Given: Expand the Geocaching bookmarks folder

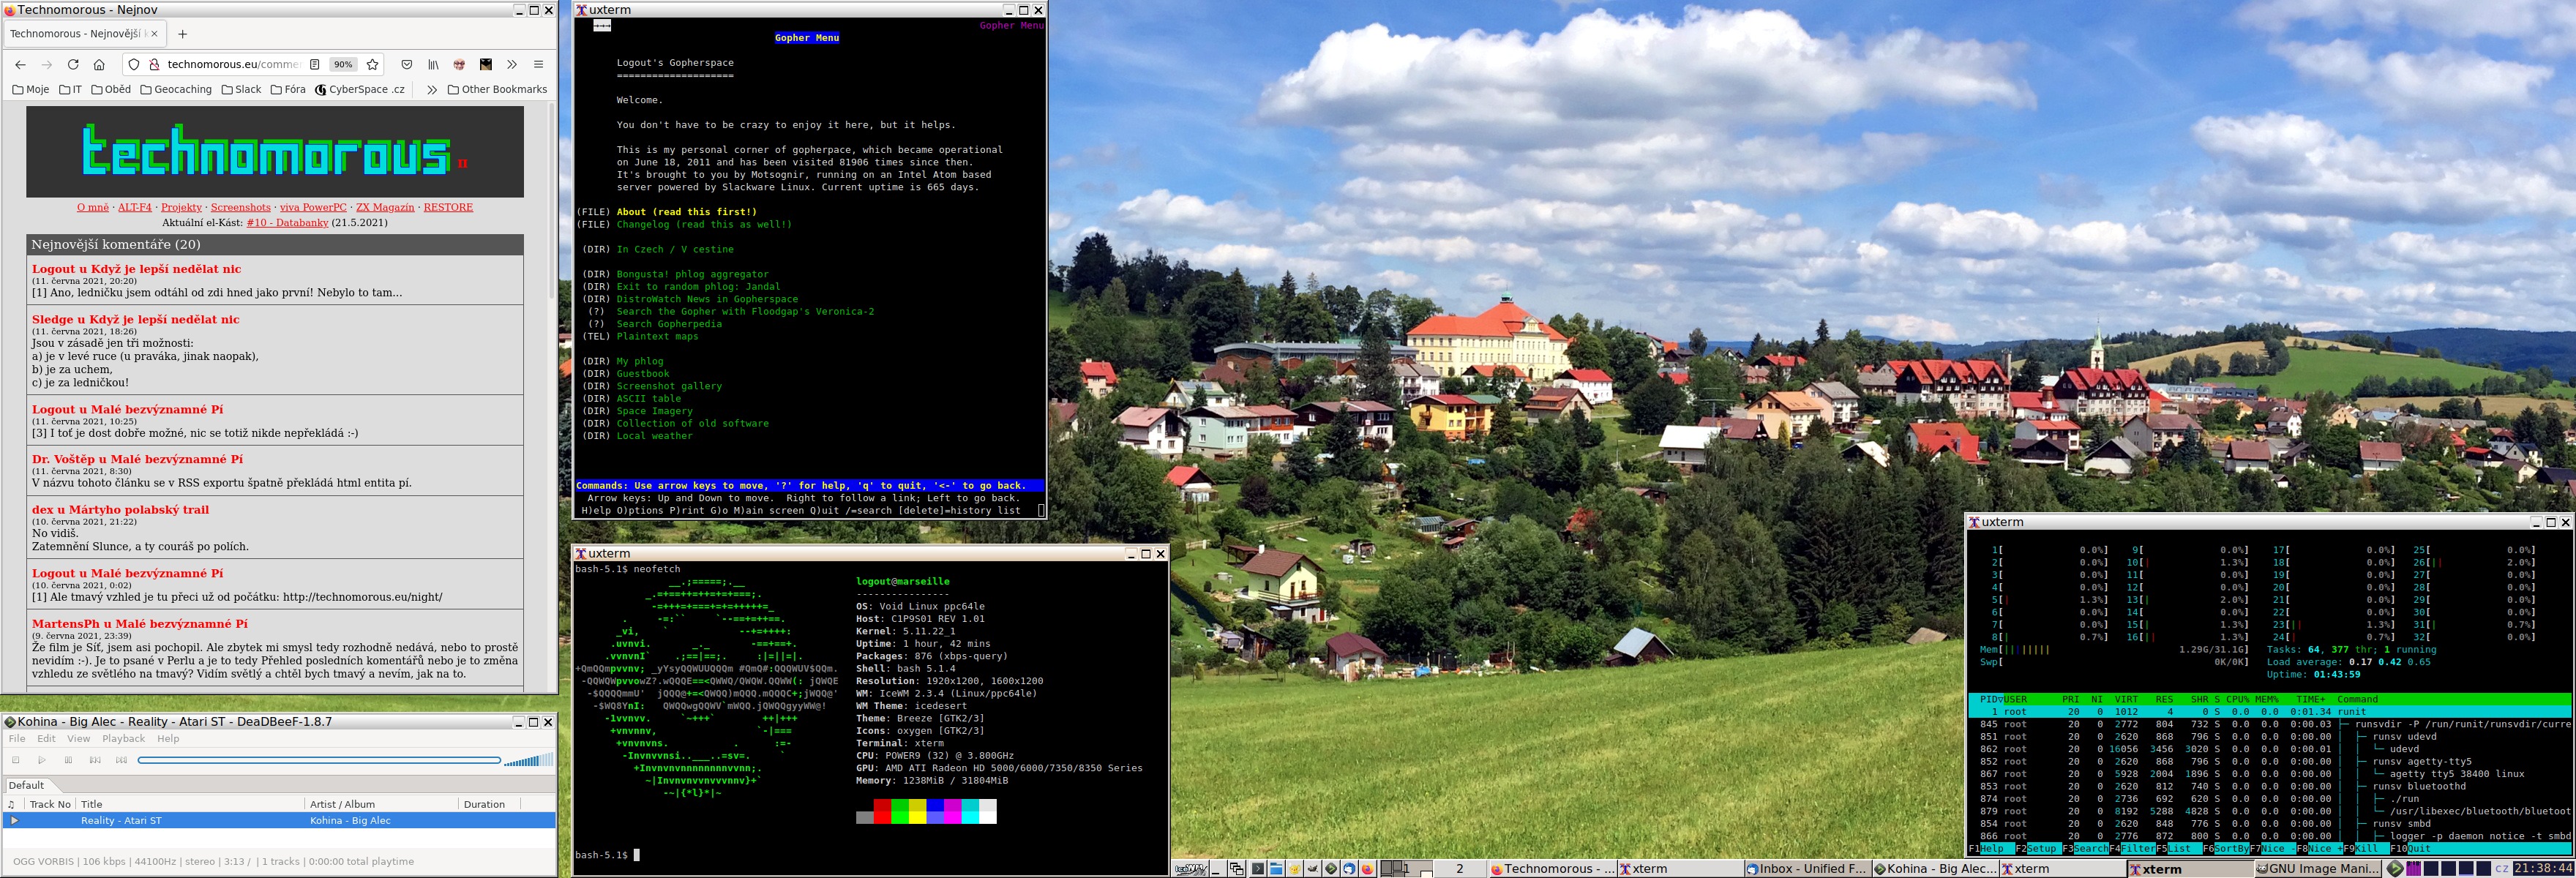Looking at the screenshot, I should (x=176, y=89).
